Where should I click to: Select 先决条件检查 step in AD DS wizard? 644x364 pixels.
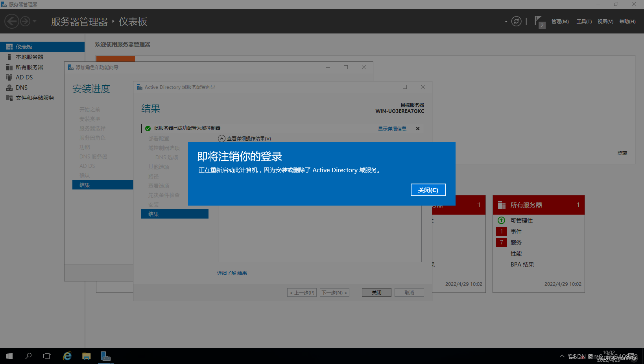point(164,195)
